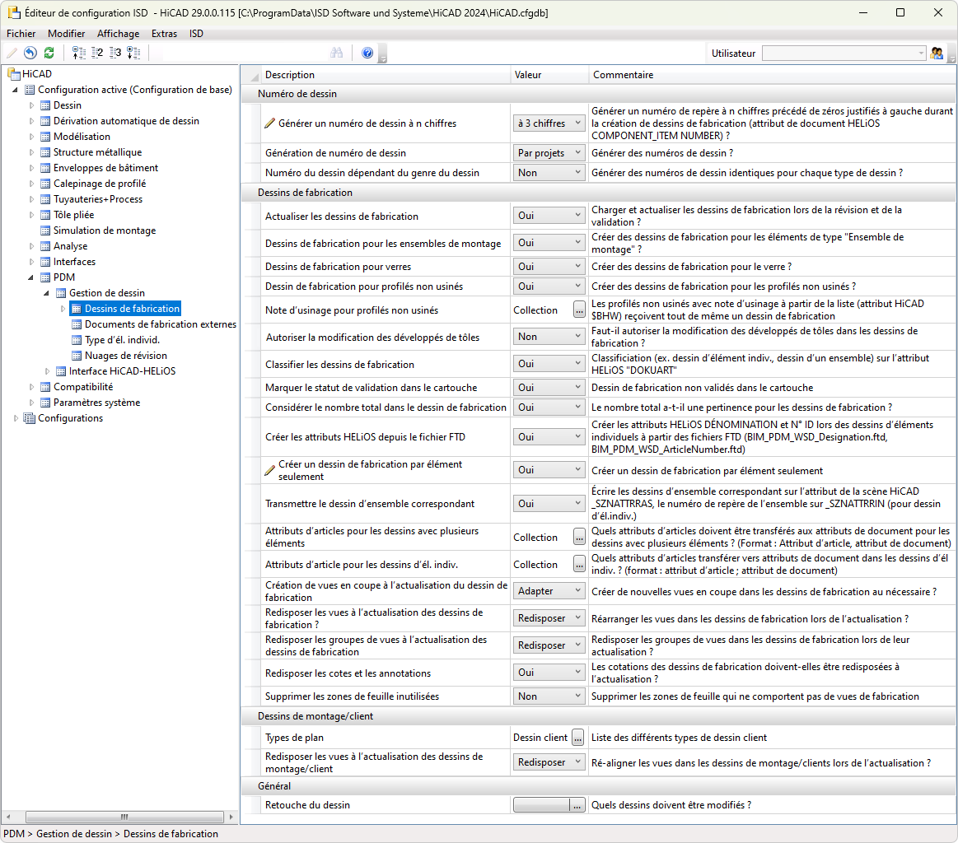Screen dimensions: 958x843
Task: Click the binoculars search icon
Action: tap(336, 53)
